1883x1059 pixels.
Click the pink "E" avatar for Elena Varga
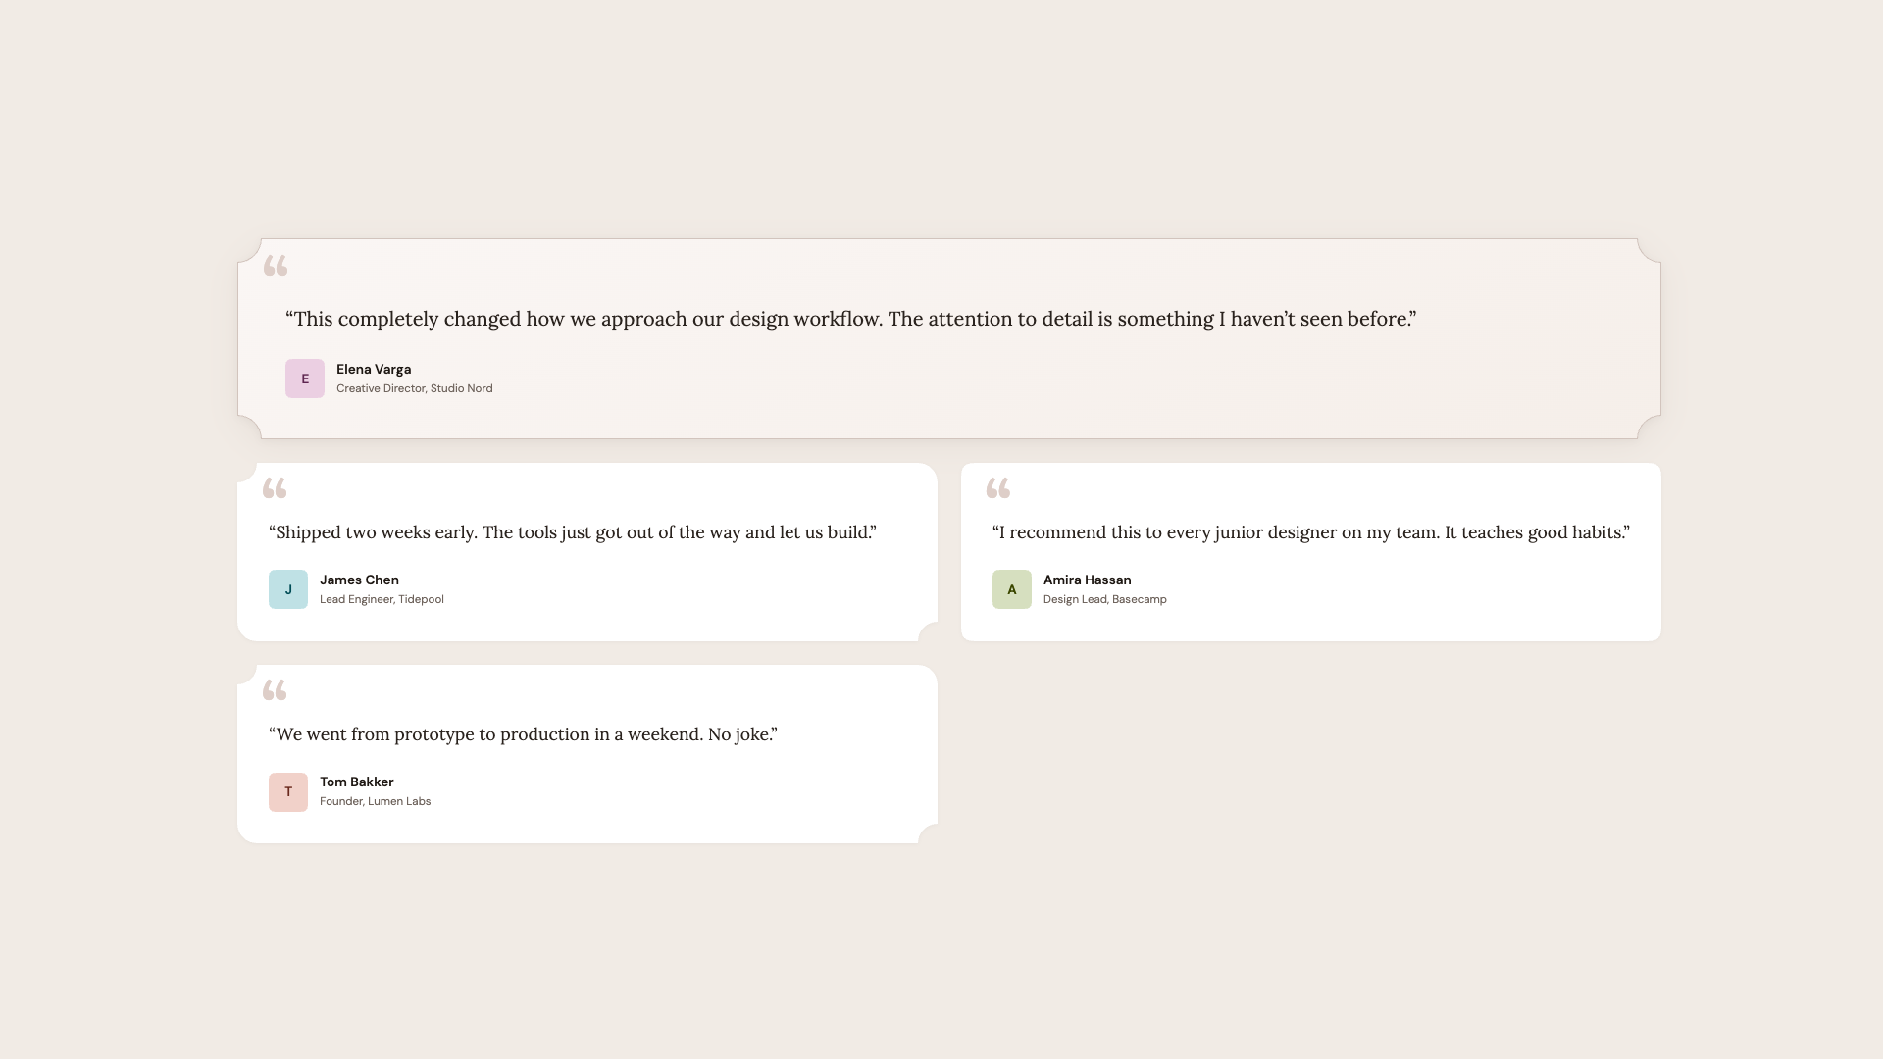tap(305, 378)
